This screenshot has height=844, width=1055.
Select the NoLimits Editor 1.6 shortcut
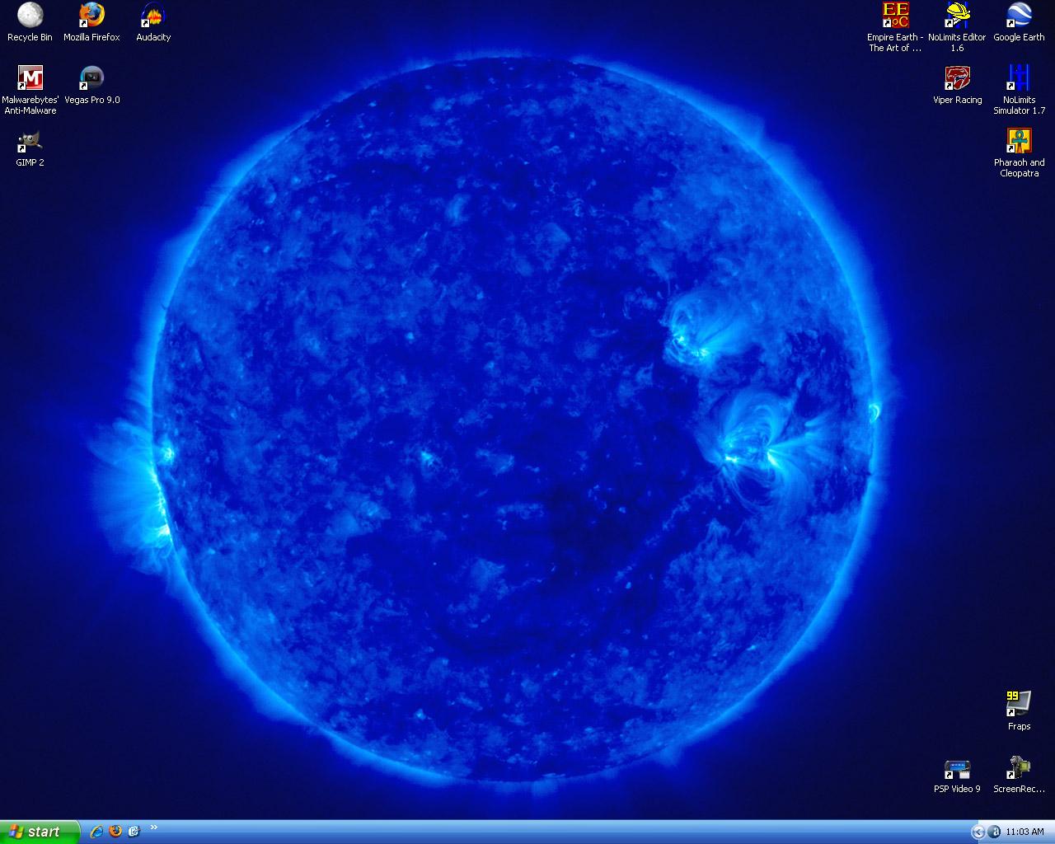(957, 26)
